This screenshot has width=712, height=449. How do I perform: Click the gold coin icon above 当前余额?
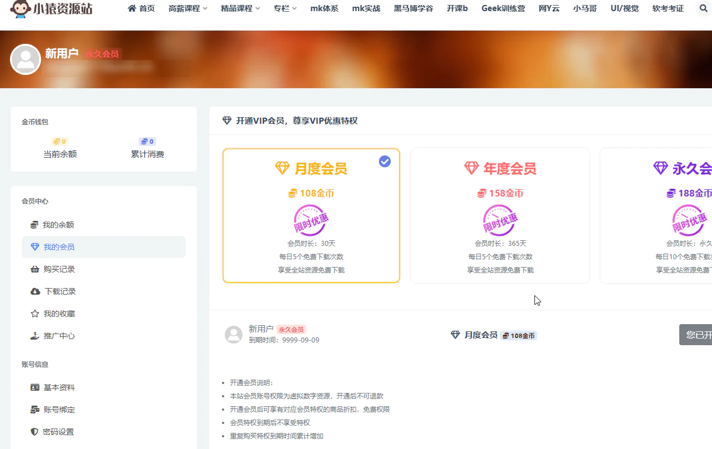pyautogui.click(x=56, y=142)
